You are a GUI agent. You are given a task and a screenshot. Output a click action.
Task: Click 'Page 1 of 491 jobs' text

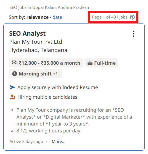(110, 17)
